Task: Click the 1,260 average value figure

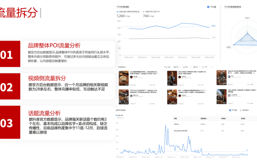Action: [x=121, y=16]
